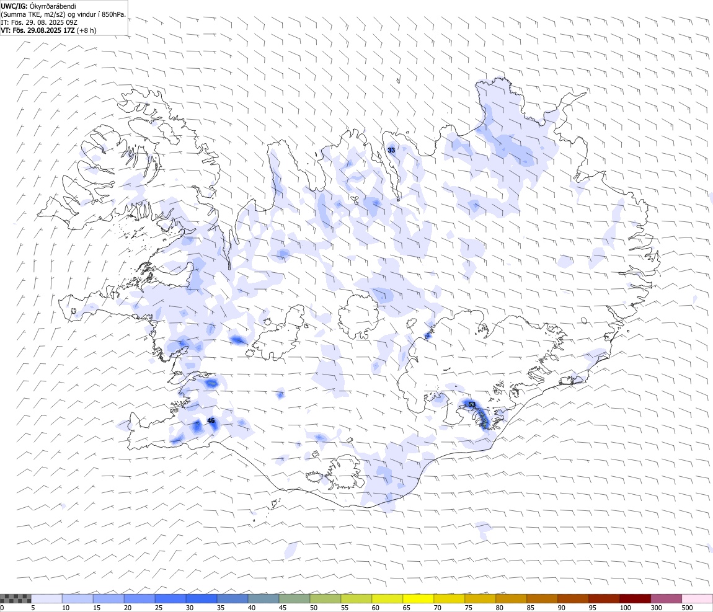Click the valid time line "VT: Fös. 29.08.2025 17Z (+8 h)"

click(x=48, y=30)
